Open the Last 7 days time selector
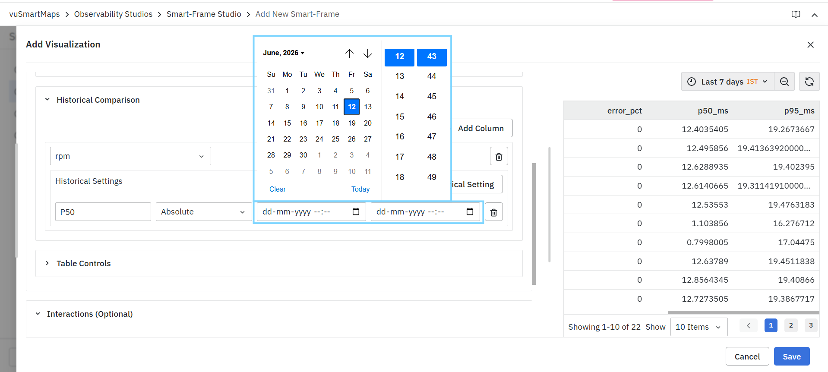828x372 pixels. [x=728, y=82]
